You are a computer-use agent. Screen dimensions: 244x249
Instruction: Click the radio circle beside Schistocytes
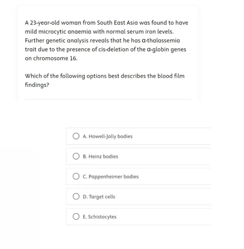(76, 216)
